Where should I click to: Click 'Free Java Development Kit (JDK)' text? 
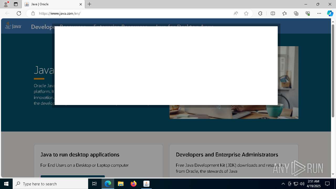206,165
